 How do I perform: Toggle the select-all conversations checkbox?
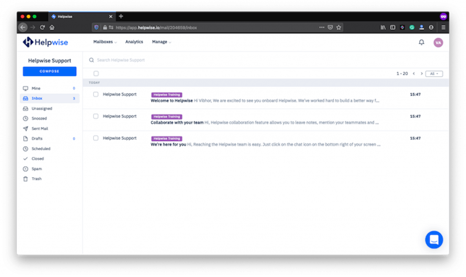96,73
